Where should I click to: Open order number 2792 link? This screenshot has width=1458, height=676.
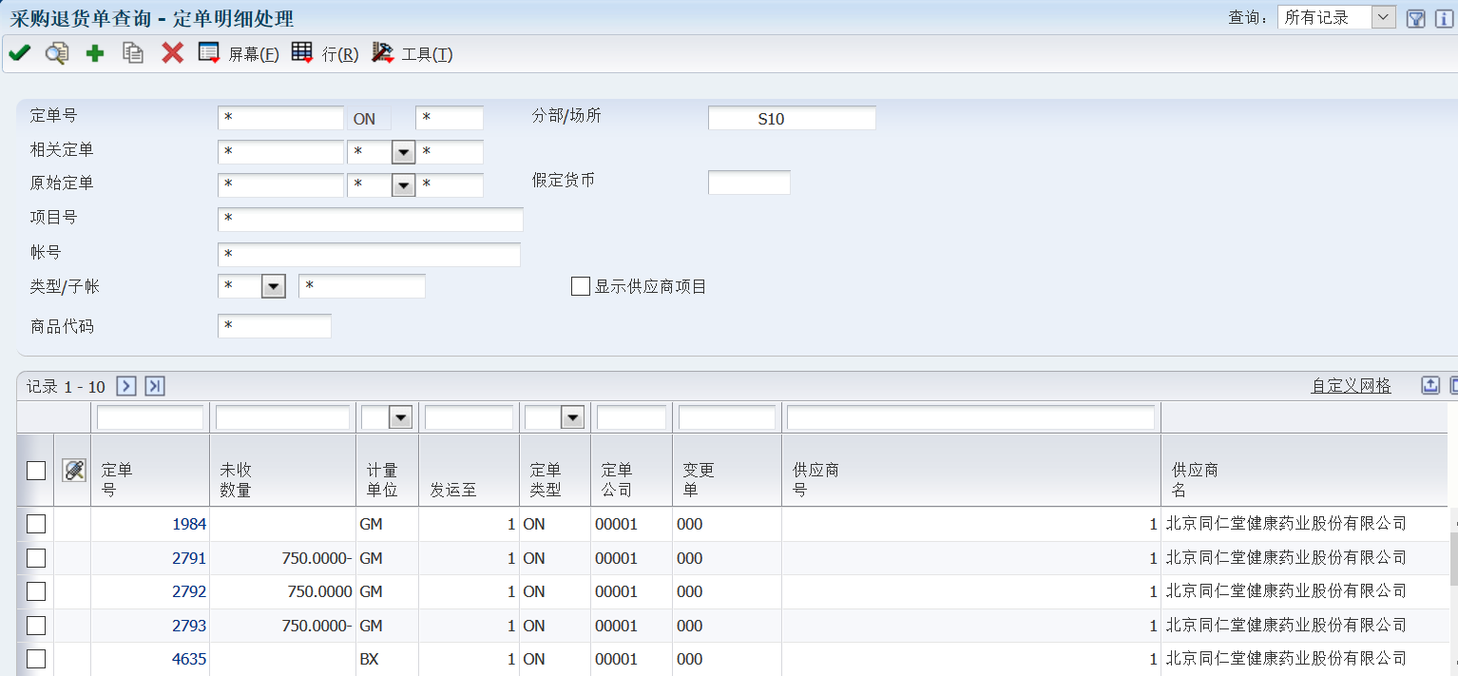[189, 591]
